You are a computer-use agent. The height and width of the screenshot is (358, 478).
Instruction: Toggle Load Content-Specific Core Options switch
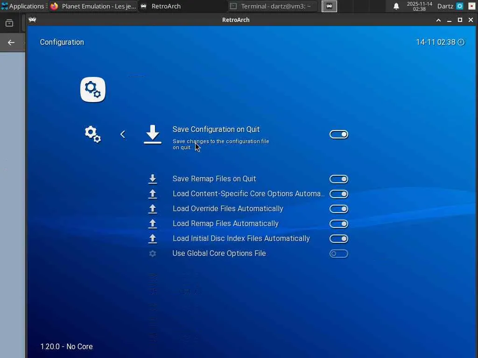click(339, 194)
